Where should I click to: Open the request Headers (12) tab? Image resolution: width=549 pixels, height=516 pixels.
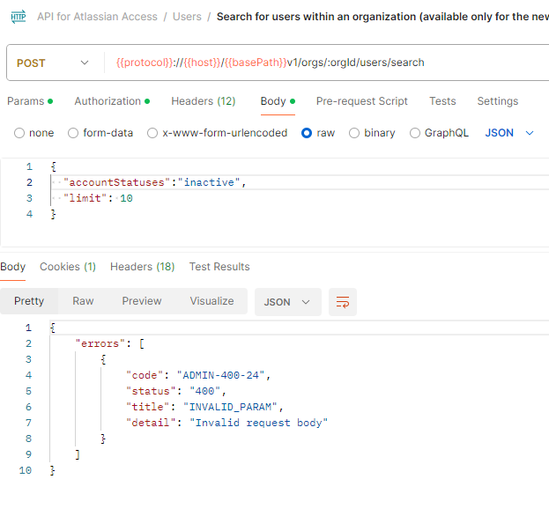click(x=203, y=101)
